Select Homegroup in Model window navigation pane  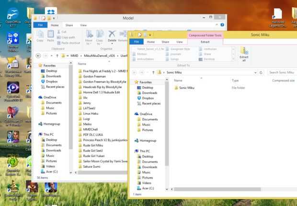49,124
